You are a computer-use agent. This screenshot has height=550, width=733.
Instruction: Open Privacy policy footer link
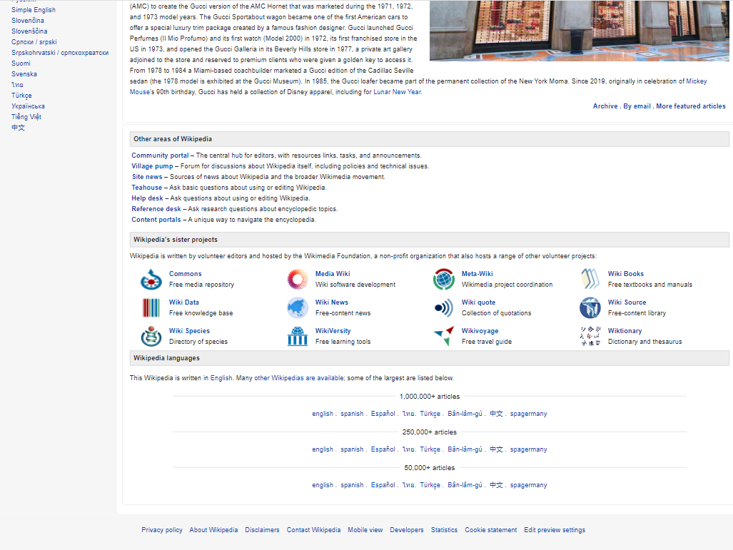tap(162, 530)
